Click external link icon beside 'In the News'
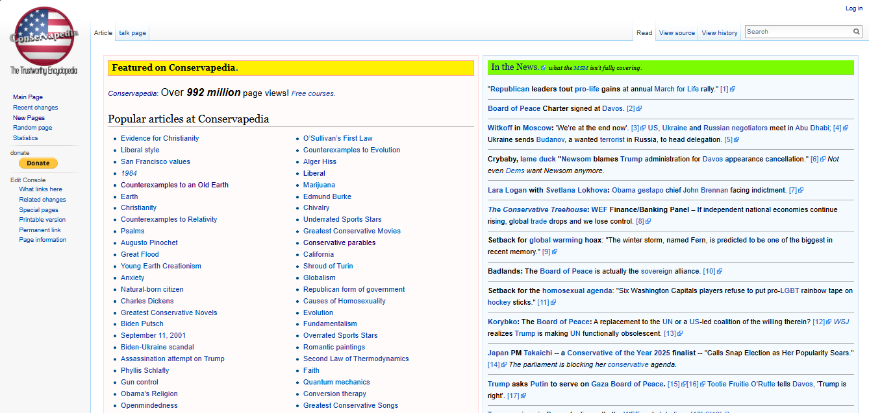Viewport: 869px width, 413px height. coord(544,67)
